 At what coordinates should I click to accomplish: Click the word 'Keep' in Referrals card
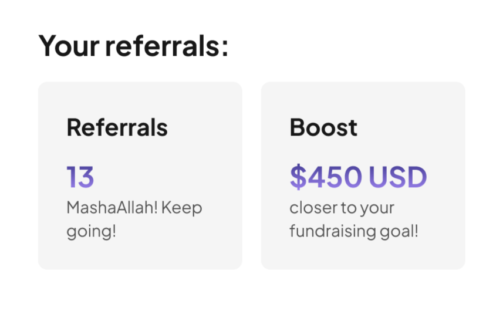[181, 208]
